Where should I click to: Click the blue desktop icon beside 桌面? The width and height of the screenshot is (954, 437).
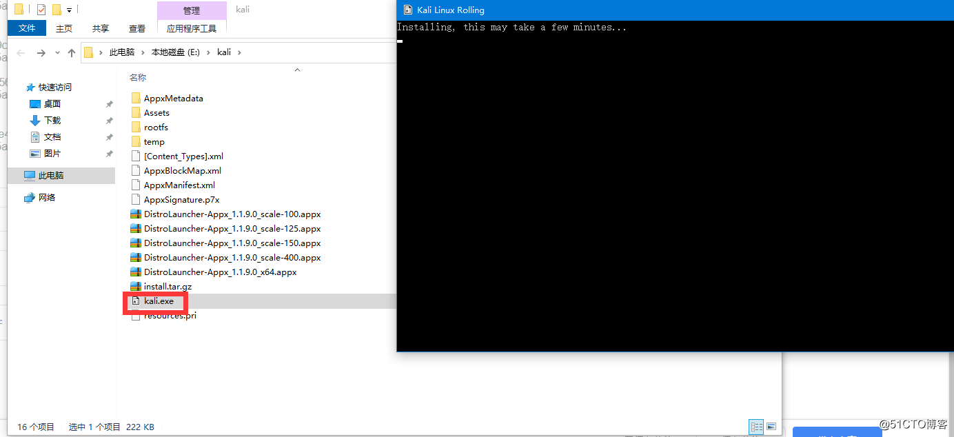pyautogui.click(x=35, y=103)
